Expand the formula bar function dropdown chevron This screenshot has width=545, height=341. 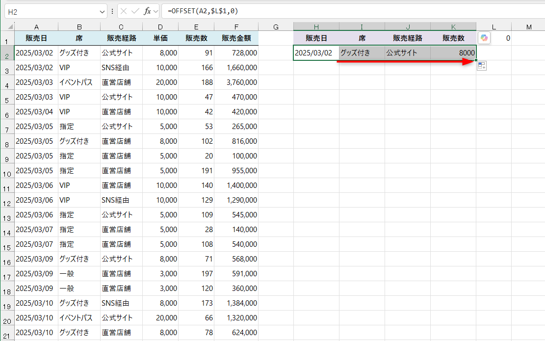pyautogui.click(x=156, y=12)
